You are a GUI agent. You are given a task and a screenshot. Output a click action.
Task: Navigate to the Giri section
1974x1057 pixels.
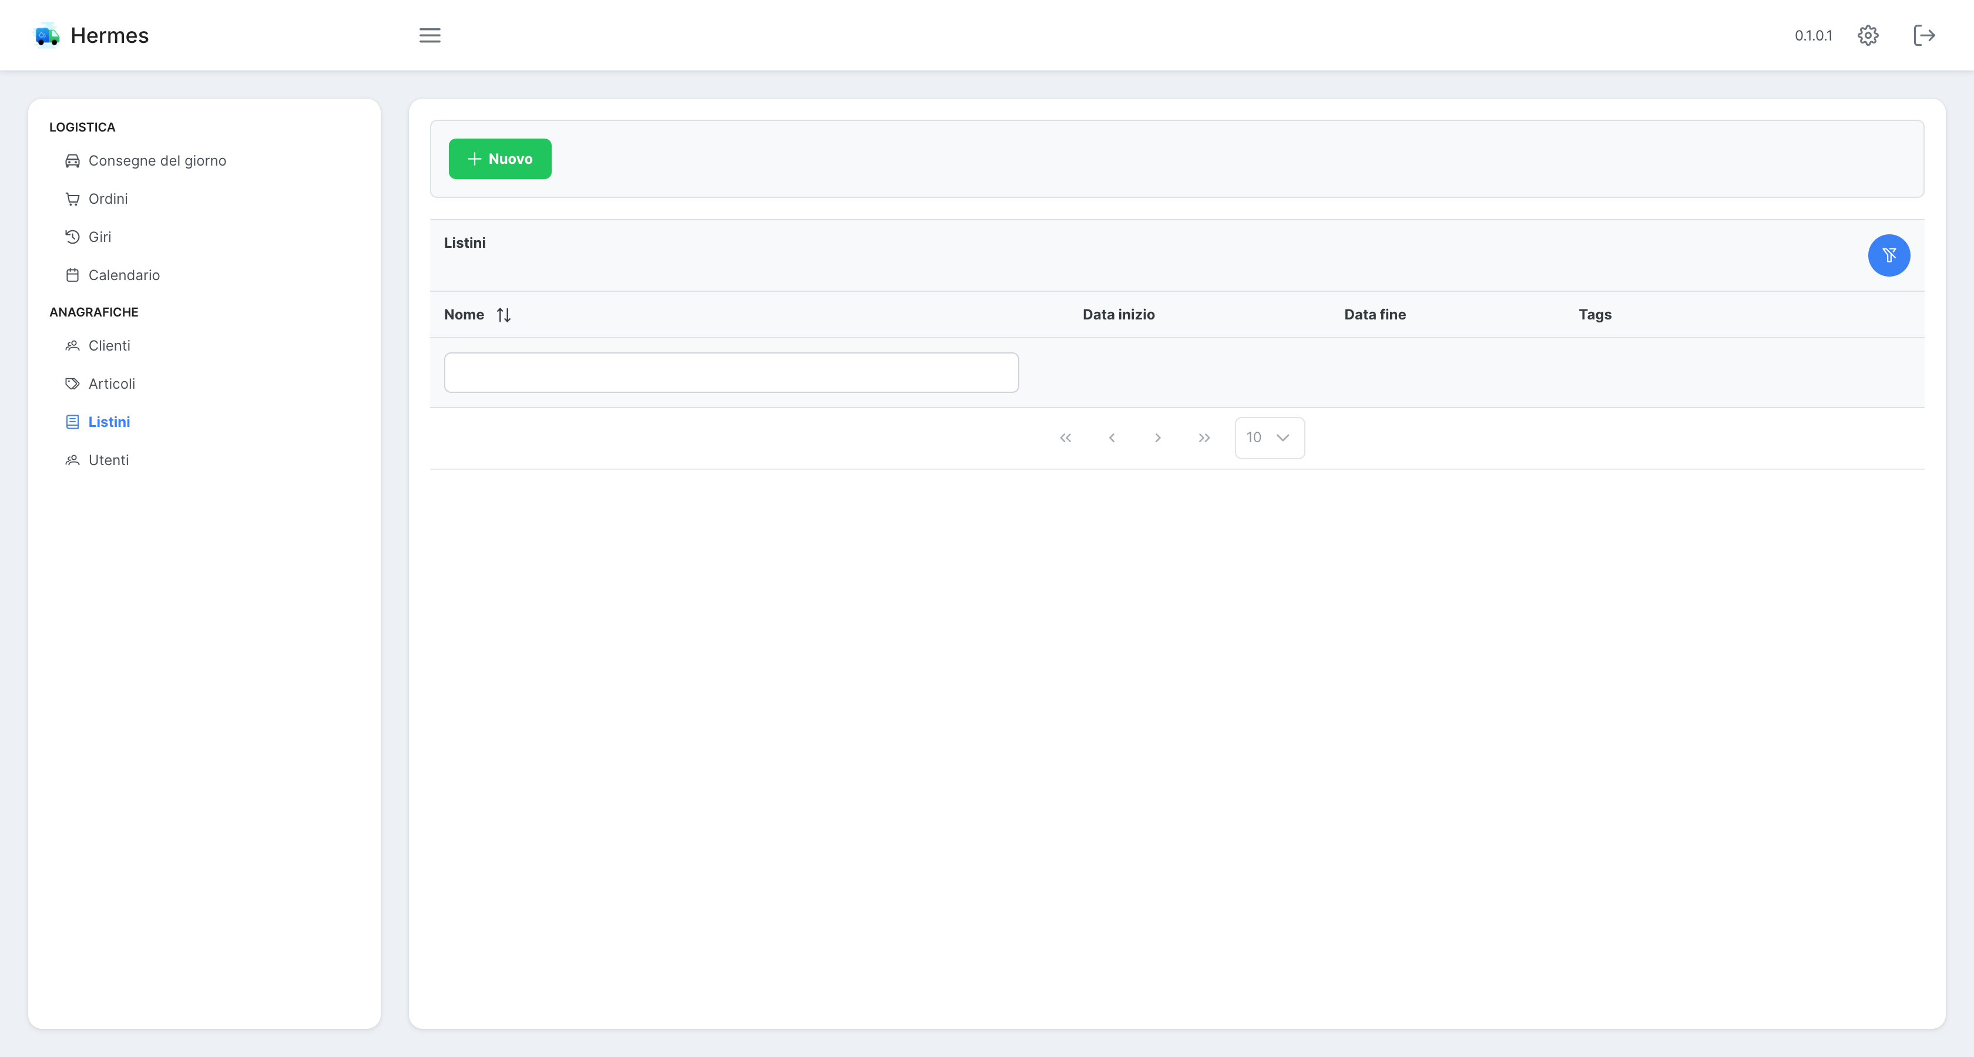(x=100, y=237)
